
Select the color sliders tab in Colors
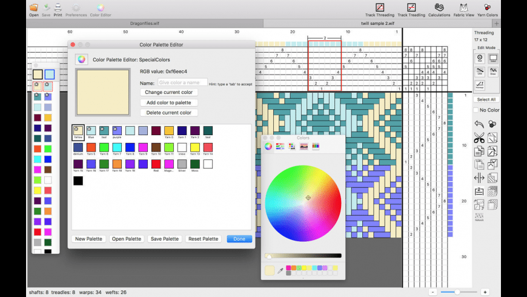pos(280,146)
